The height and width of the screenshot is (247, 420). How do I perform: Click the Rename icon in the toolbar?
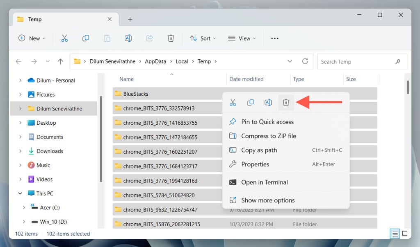tap(128, 38)
